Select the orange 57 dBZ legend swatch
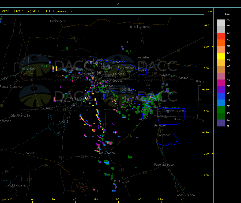 [x=221, y=43]
